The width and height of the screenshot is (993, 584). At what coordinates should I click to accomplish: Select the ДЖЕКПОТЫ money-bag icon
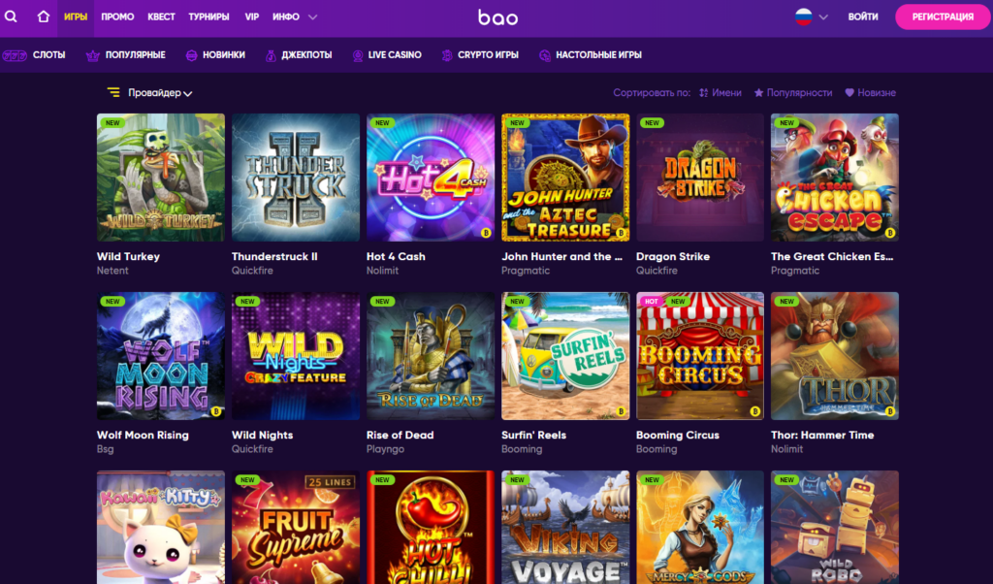click(x=271, y=55)
